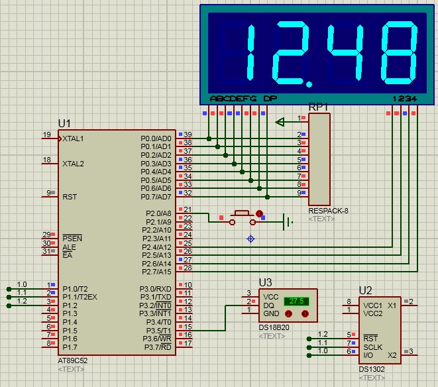Click the U3 reference label
This screenshot has height=387, width=438.
tap(265, 282)
